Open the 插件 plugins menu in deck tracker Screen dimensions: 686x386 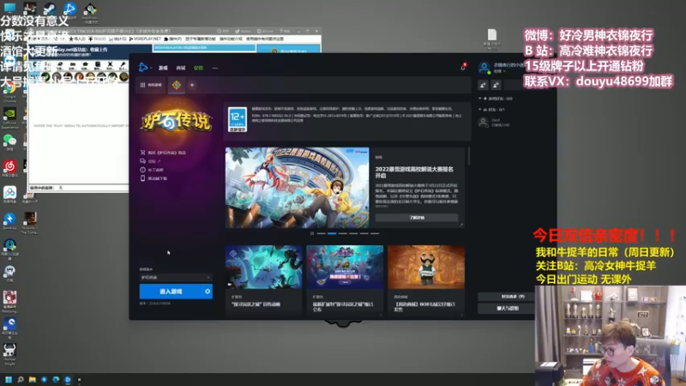(173, 39)
